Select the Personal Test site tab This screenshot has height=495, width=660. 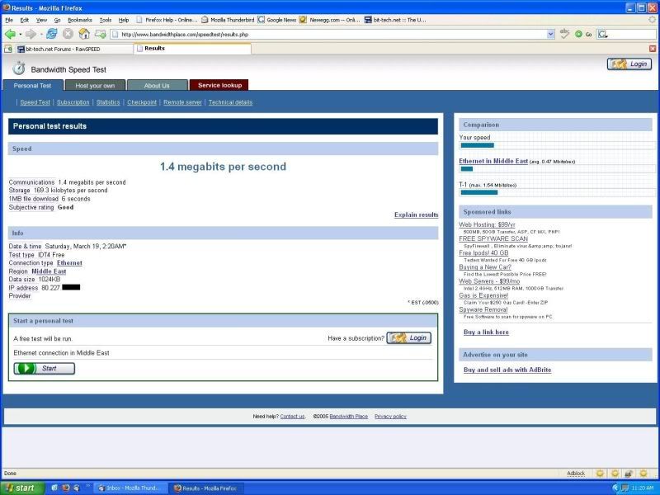32,86
